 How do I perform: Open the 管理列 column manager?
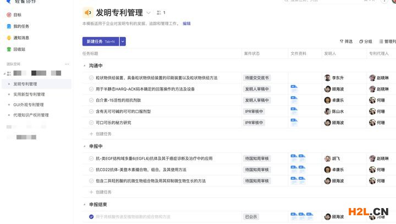(x=387, y=41)
